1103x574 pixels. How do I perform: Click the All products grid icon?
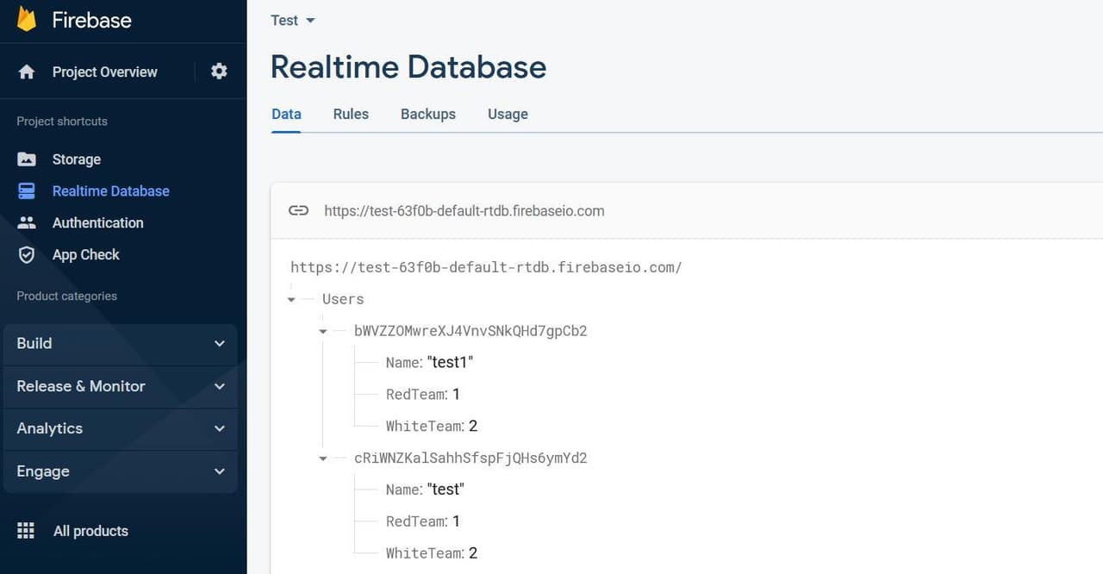click(26, 531)
